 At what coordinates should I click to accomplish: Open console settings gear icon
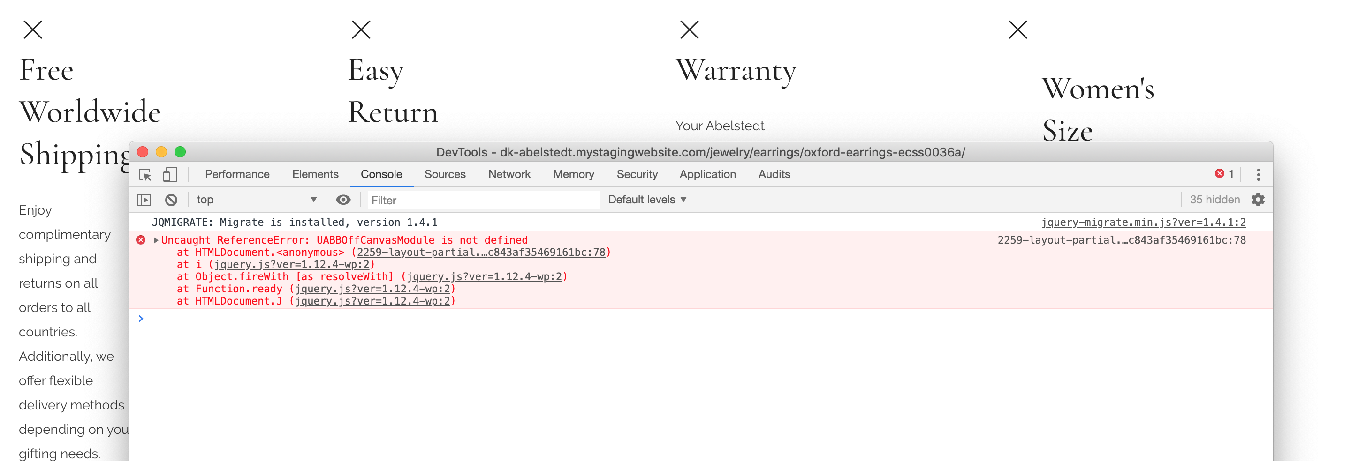pyautogui.click(x=1258, y=200)
